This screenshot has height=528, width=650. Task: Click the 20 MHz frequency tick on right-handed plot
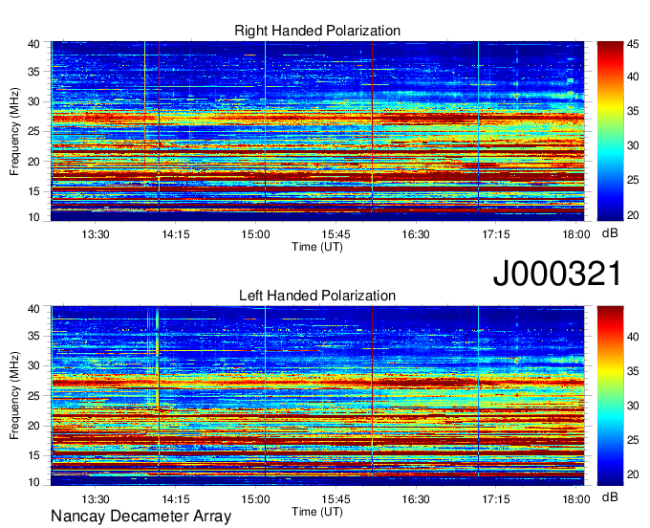34,162
